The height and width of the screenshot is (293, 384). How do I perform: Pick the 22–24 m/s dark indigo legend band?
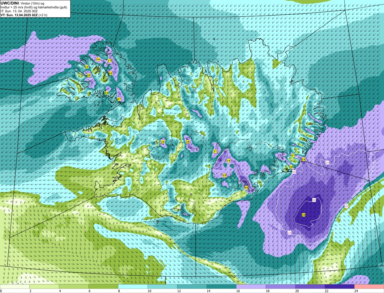coord(340,286)
